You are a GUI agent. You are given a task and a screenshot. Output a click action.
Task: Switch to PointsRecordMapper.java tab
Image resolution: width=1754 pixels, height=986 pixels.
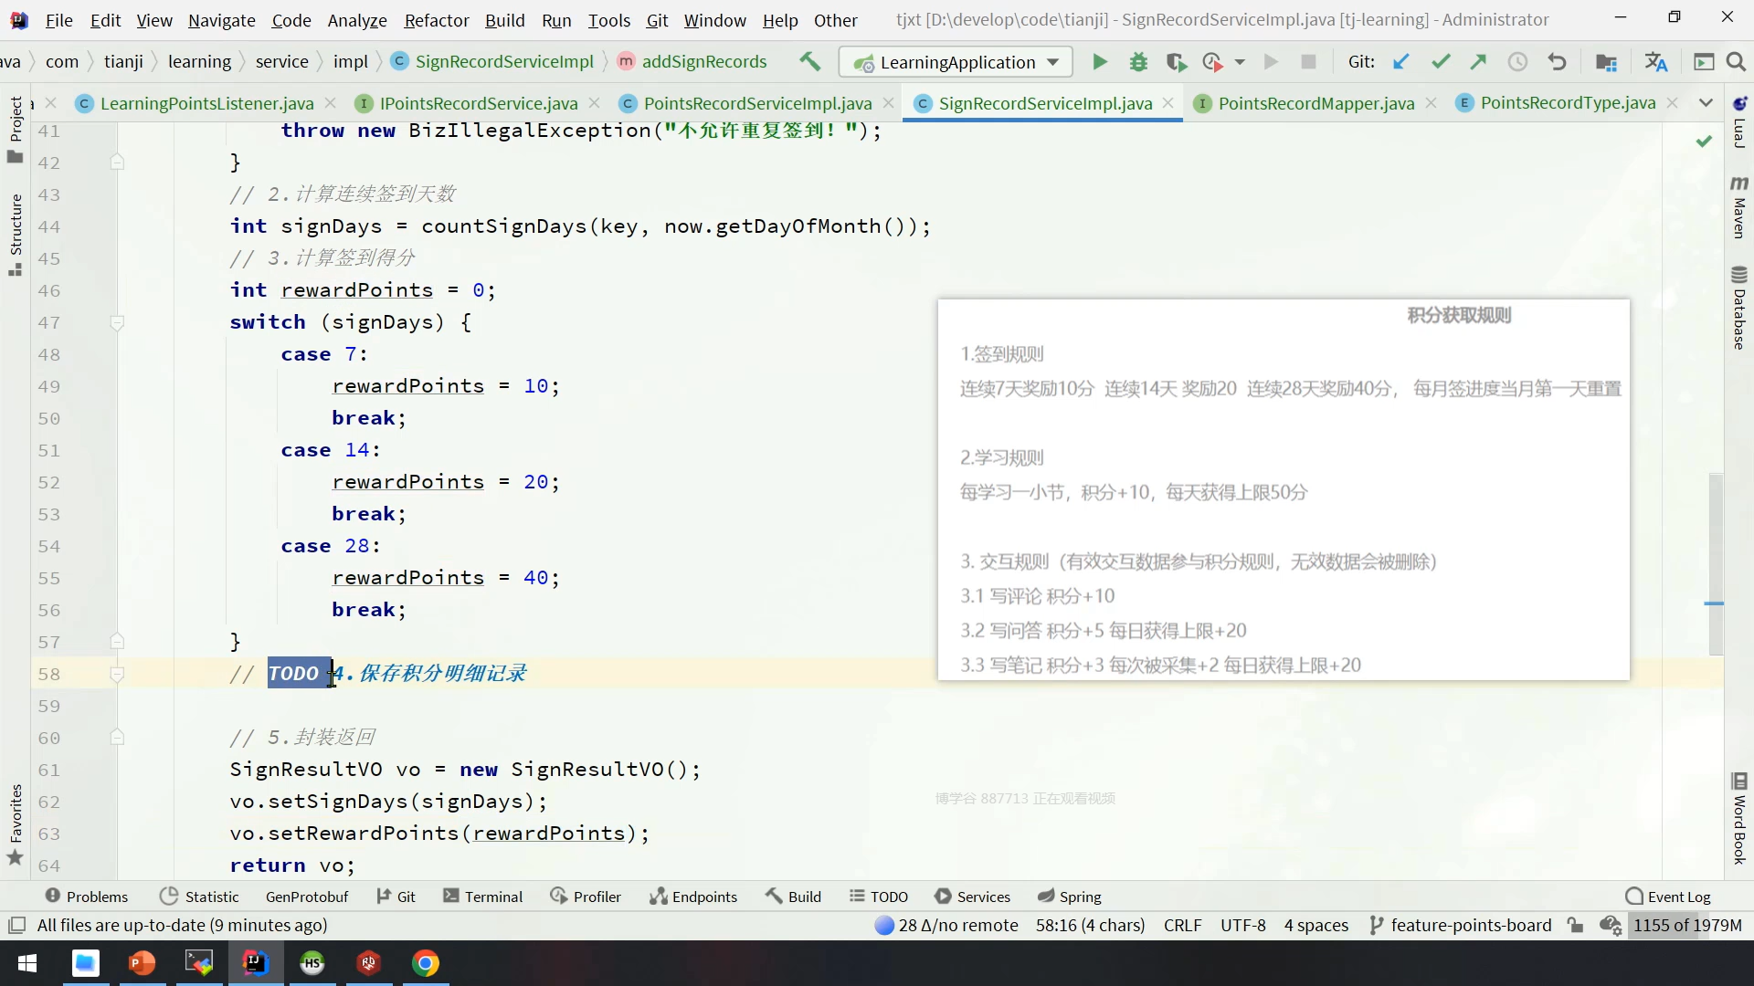click(x=1315, y=103)
